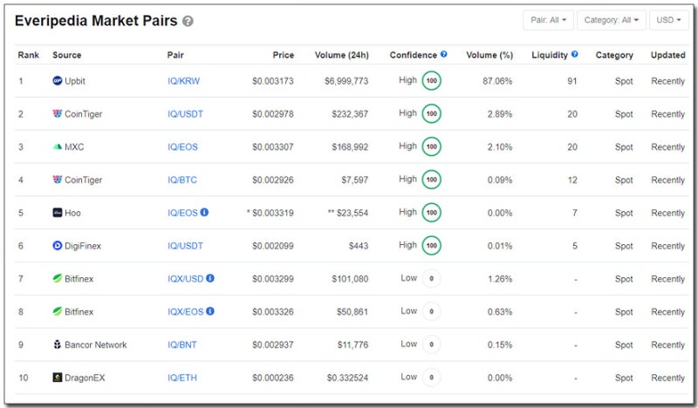
Task: Open the IQ/KRW pair link
Action: tap(183, 81)
